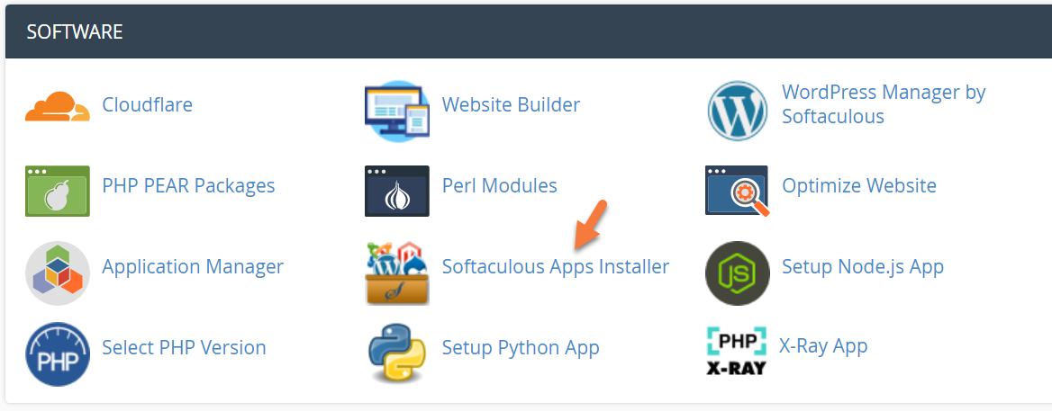1052x411 pixels.
Task: Click the Python snake logo icon
Action: pyautogui.click(x=397, y=353)
